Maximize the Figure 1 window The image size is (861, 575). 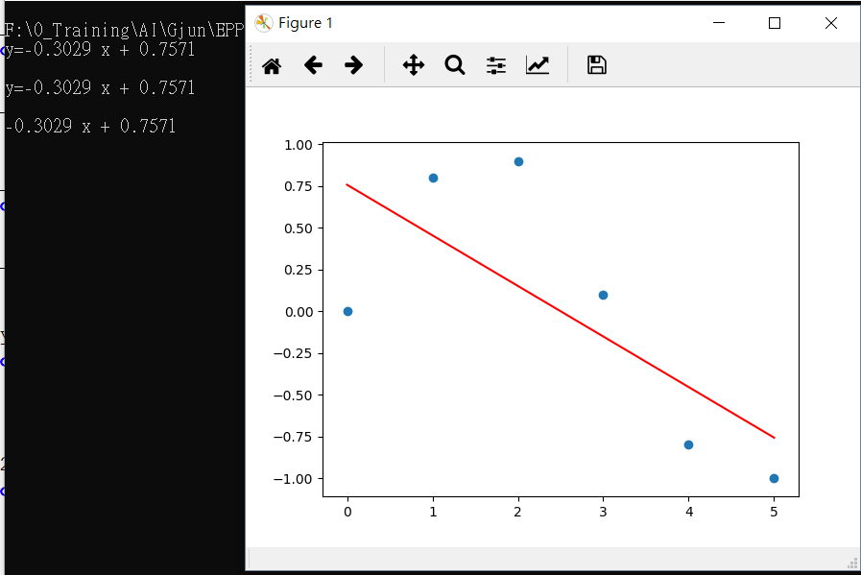(775, 22)
